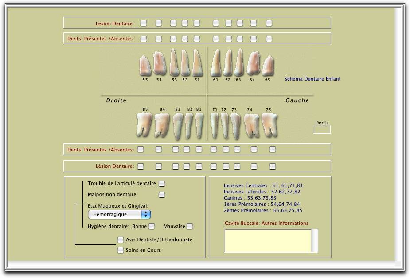Enable Trouble de l'articulé dentaire checkbox
Screen dimensions: 410x278
[162, 184]
